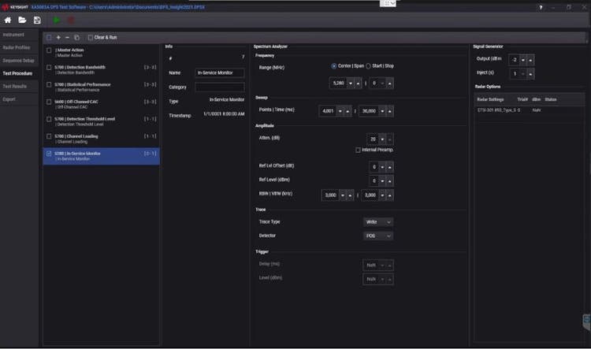
Task: Add a new test step with plus icon
Action: click(58, 37)
